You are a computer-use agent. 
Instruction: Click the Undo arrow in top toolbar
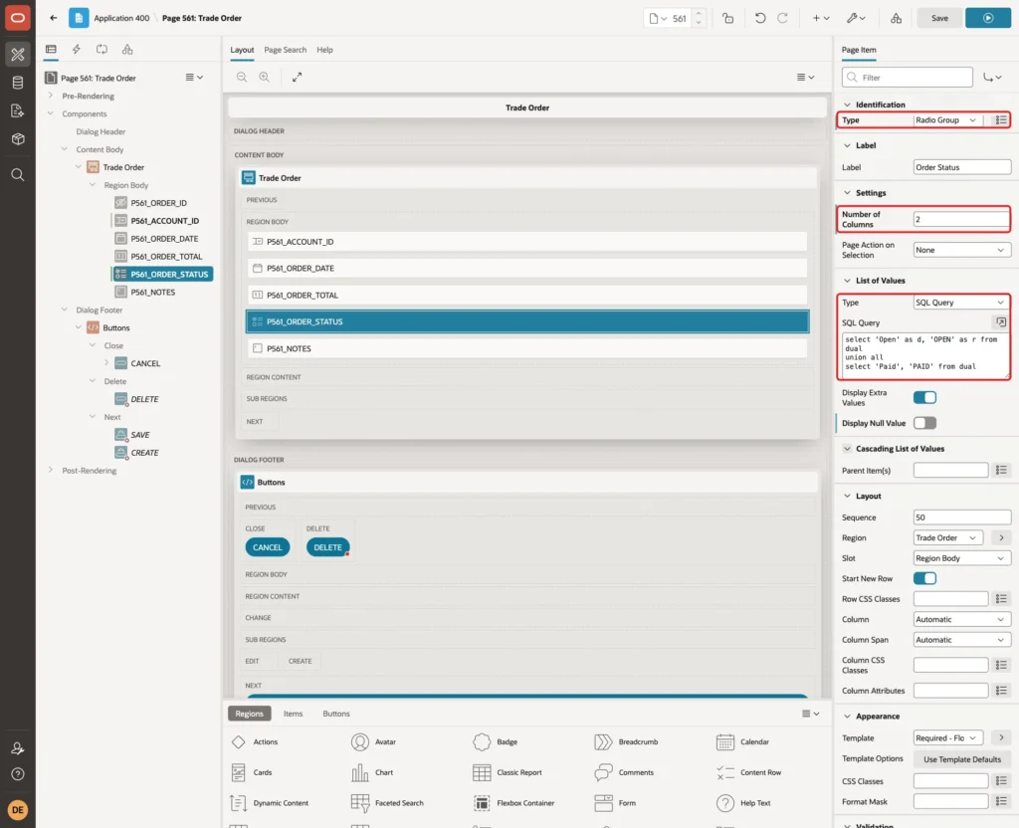pyautogui.click(x=759, y=18)
